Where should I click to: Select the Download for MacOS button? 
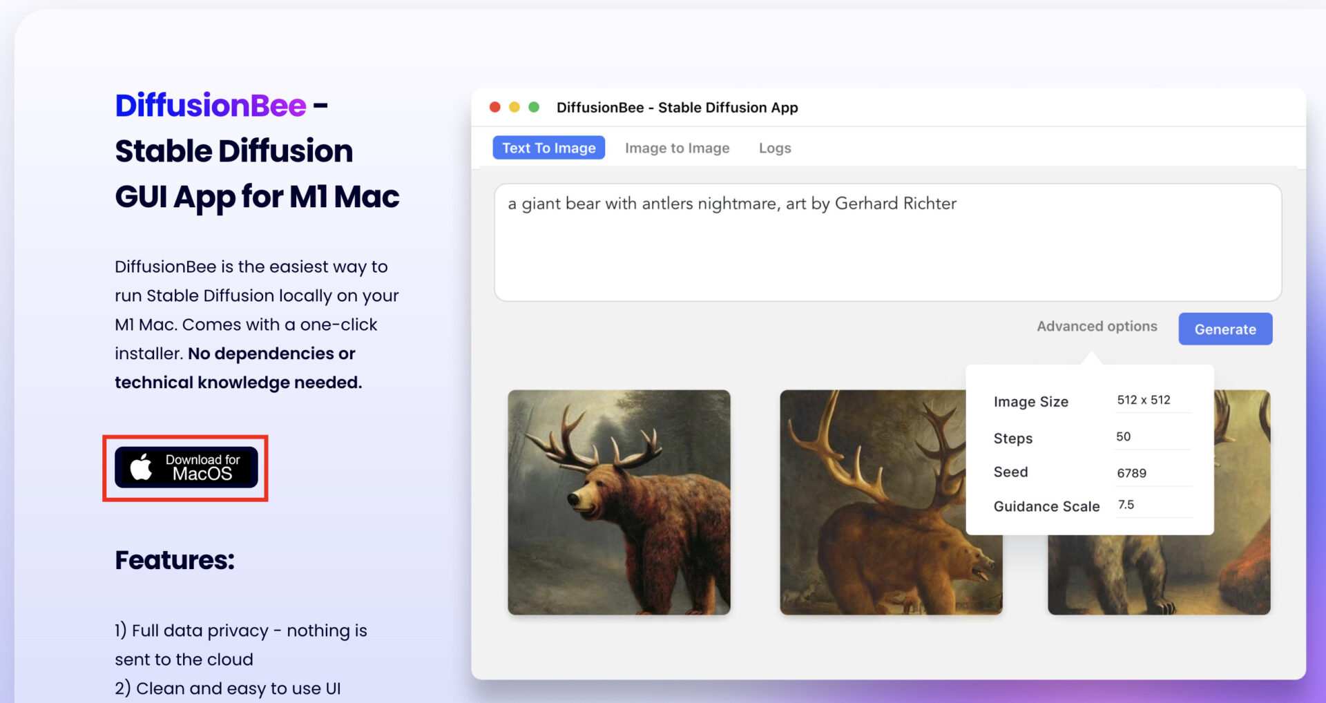click(x=186, y=467)
